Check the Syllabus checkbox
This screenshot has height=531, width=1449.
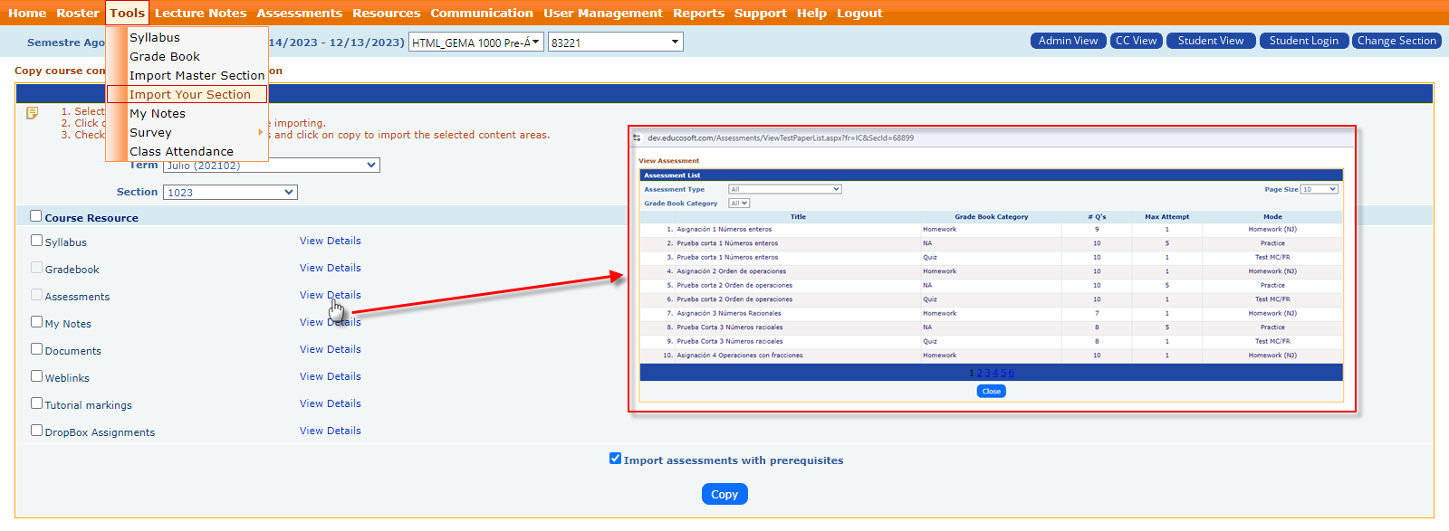coord(37,241)
